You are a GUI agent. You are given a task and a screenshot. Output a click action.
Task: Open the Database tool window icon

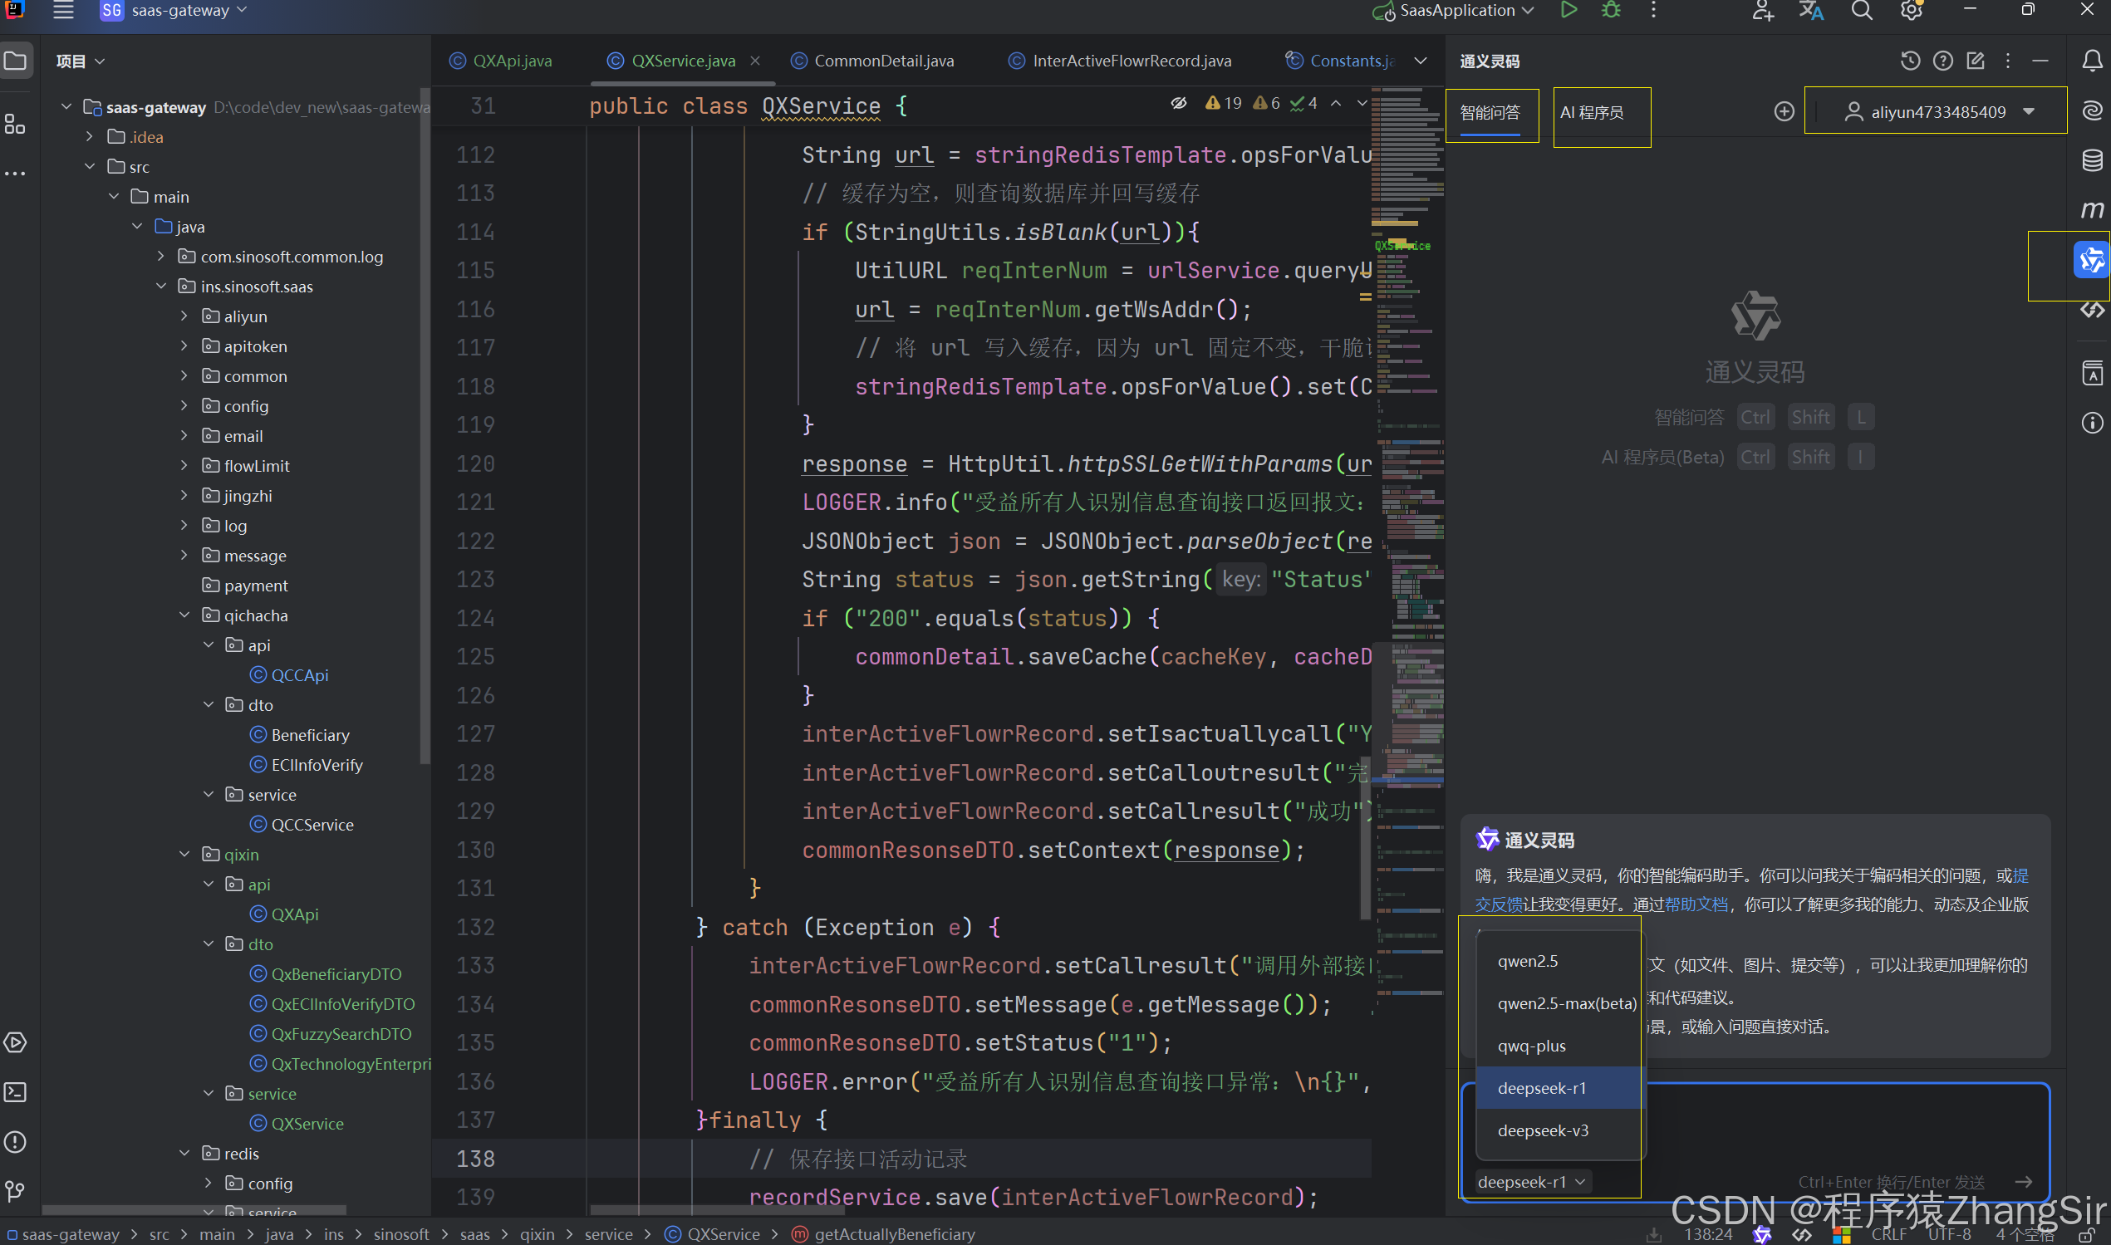pyautogui.click(x=2093, y=159)
